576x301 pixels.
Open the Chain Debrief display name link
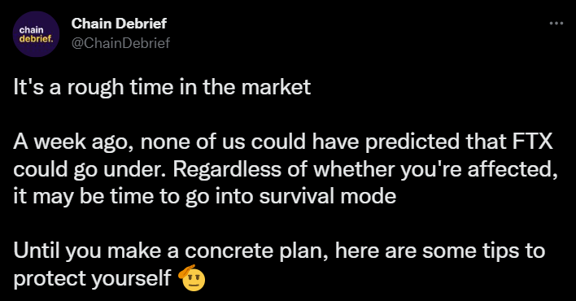pos(119,24)
